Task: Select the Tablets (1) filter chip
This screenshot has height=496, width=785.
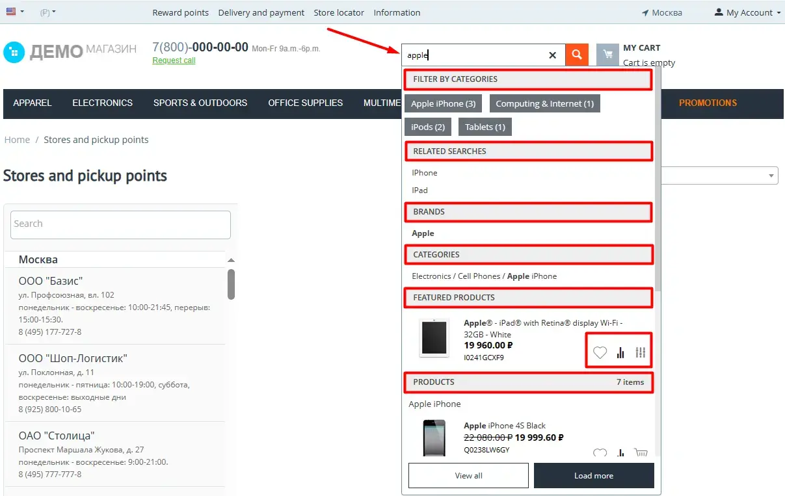Action: pyautogui.click(x=485, y=127)
